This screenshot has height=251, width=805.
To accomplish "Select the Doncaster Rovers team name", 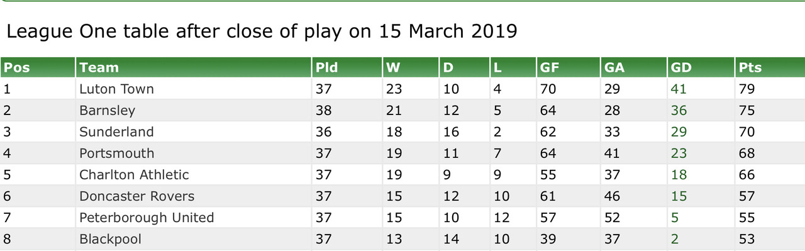I will click(136, 196).
